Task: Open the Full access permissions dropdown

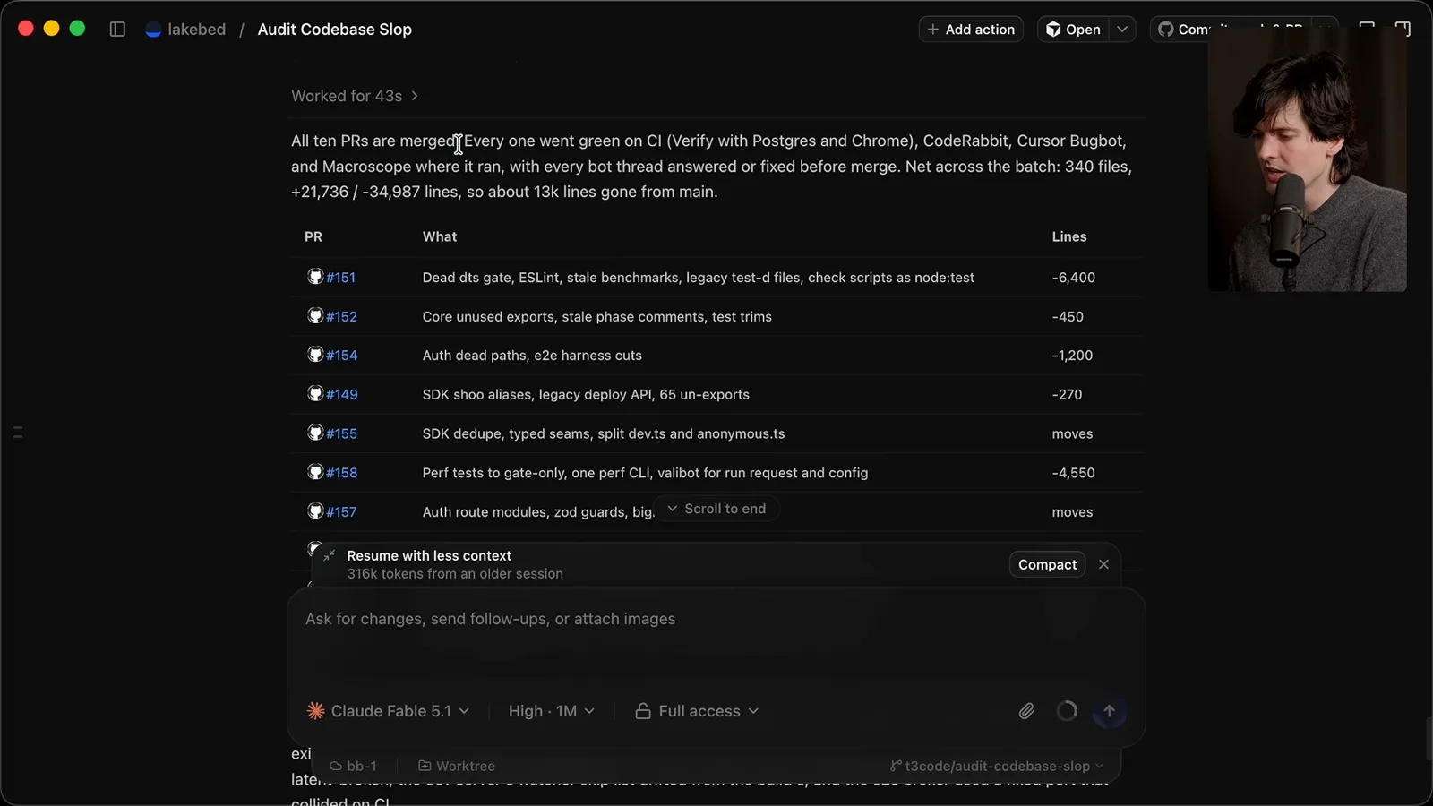Action: click(x=697, y=711)
